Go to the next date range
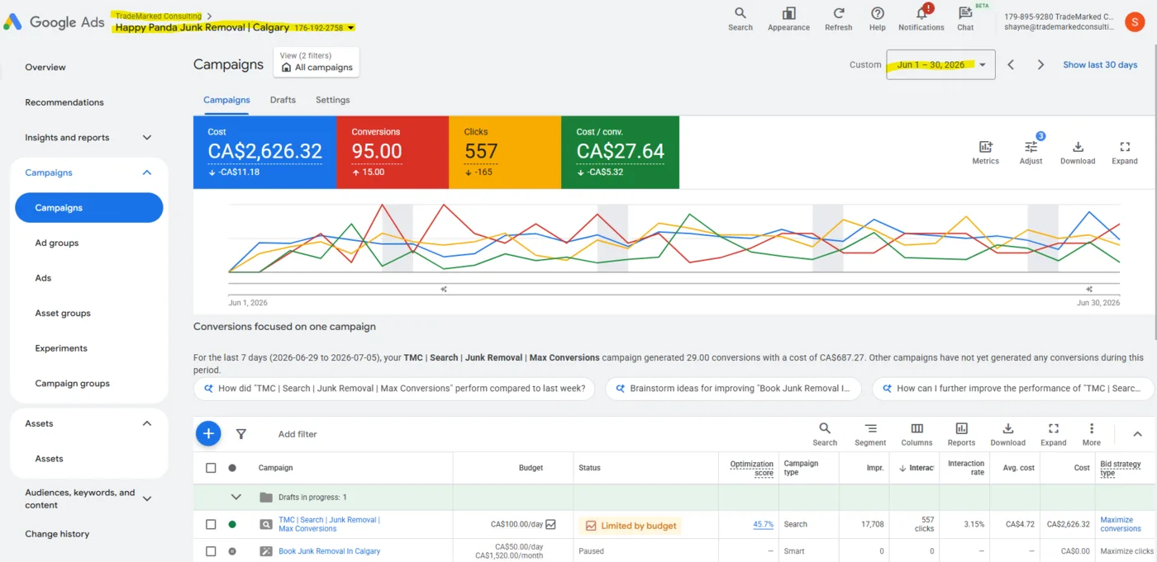 1041,64
